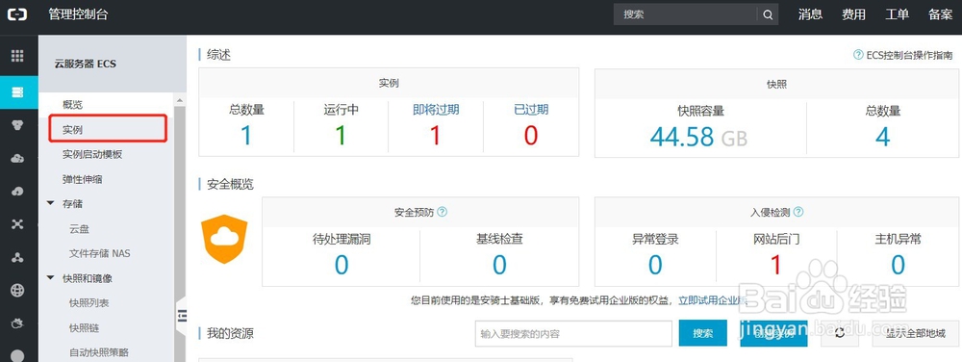The height and width of the screenshot is (362, 962).
Task: Click the red 网站后门 count 1
Action: 776,265
